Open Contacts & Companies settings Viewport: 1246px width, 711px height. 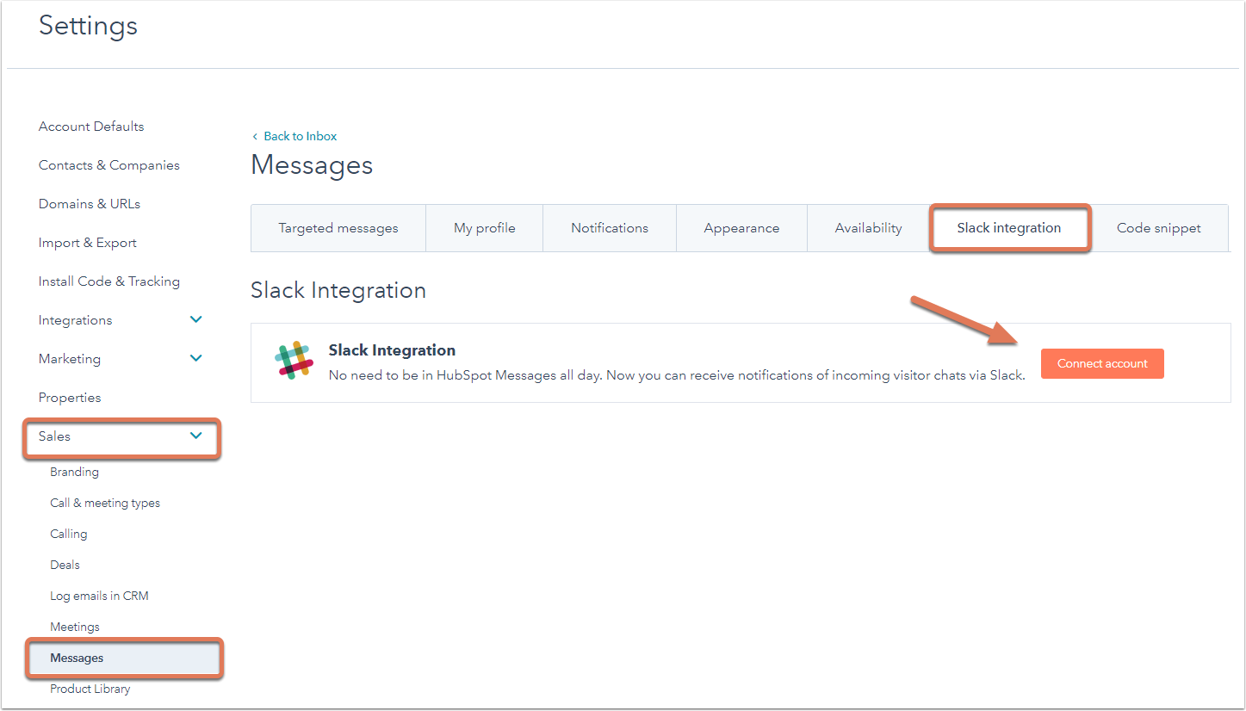[x=109, y=165]
